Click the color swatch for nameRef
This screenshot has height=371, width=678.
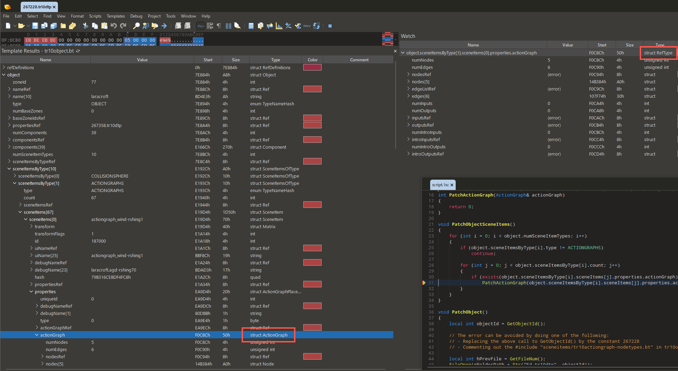click(312, 89)
